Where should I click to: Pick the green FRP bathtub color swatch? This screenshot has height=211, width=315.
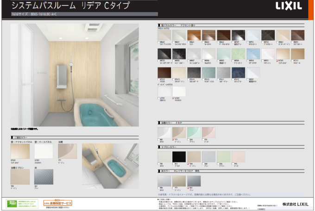click(x=194, y=132)
